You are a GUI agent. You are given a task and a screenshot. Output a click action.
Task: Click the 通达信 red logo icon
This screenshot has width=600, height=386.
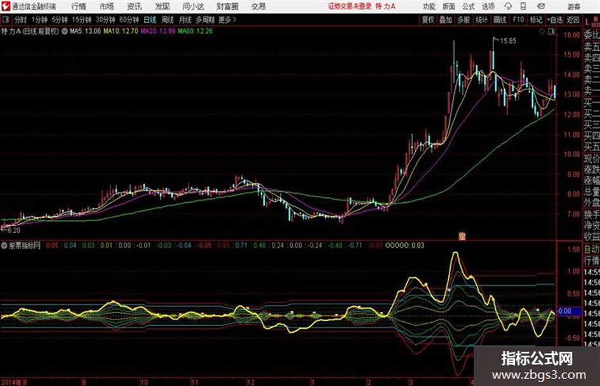5,6
